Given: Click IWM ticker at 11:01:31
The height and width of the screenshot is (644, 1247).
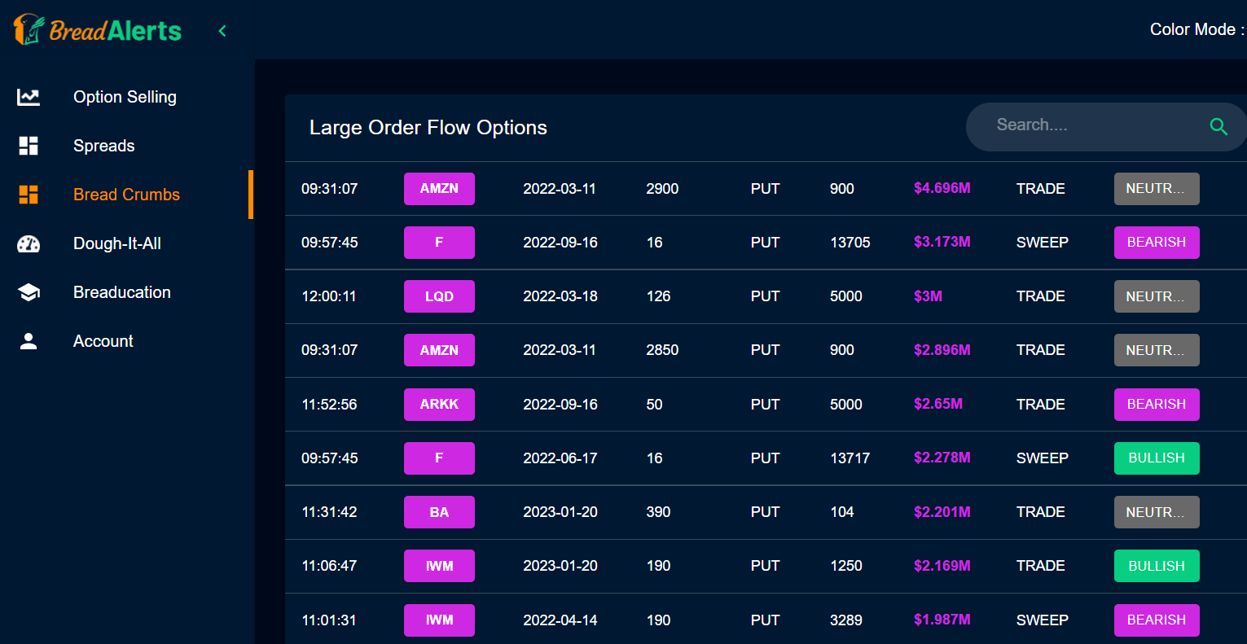Looking at the screenshot, I should pos(439,620).
